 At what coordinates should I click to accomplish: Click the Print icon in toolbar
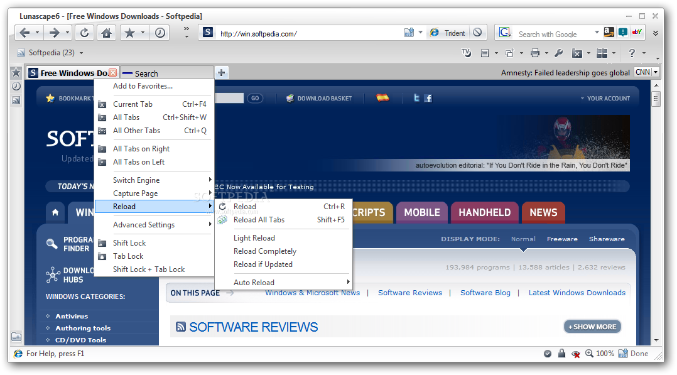(535, 53)
